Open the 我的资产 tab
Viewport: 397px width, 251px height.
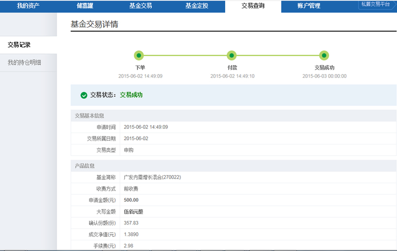click(28, 6)
